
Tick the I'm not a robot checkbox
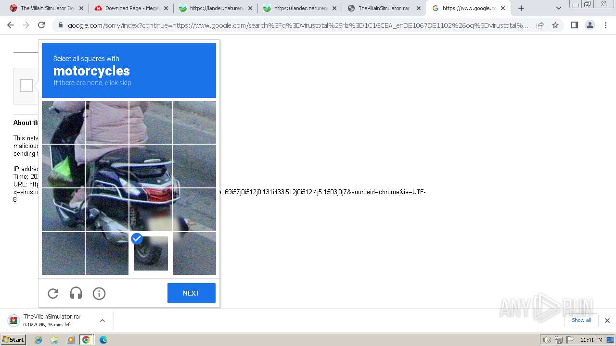(26, 86)
